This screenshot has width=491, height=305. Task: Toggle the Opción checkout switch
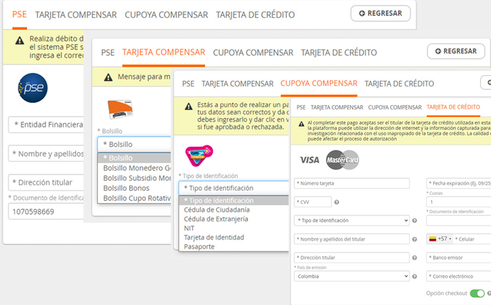pos(477,294)
